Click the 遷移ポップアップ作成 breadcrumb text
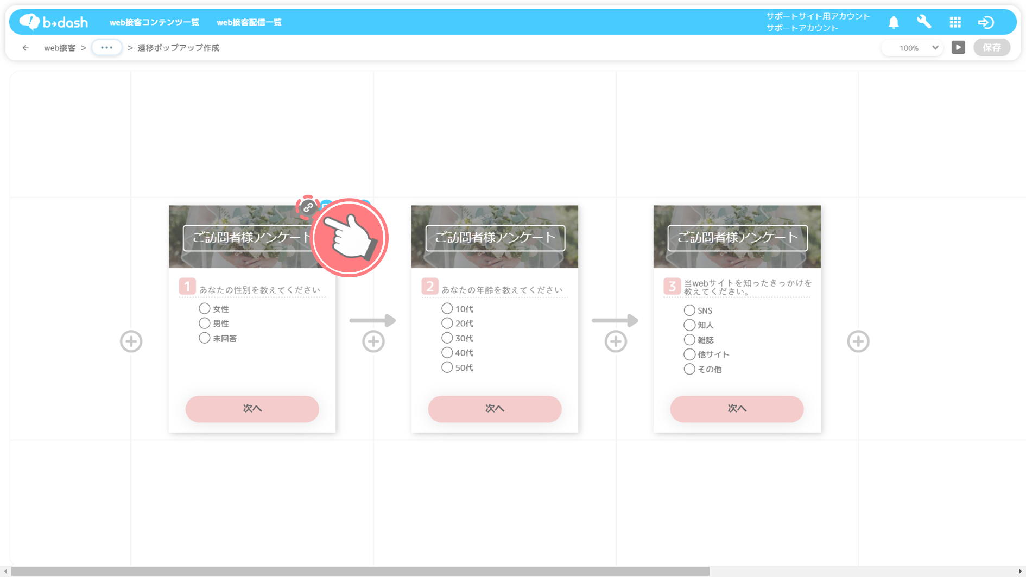Image resolution: width=1026 pixels, height=577 pixels. [179, 48]
